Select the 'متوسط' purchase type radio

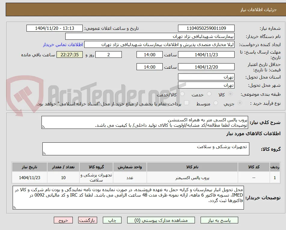coord(216,103)
